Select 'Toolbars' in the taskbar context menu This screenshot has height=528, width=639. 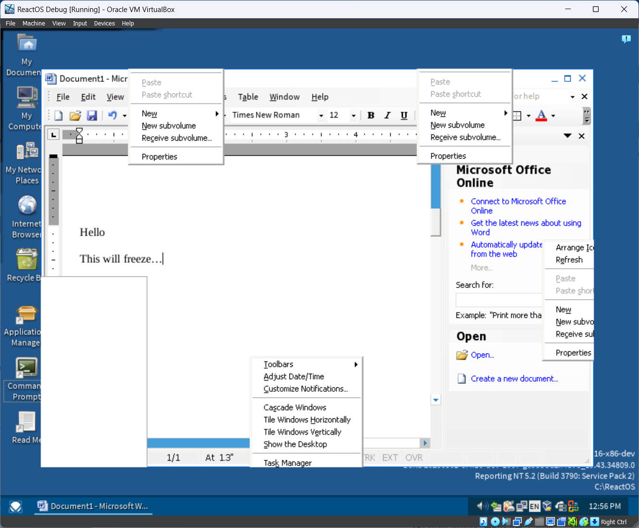click(306, 364)
